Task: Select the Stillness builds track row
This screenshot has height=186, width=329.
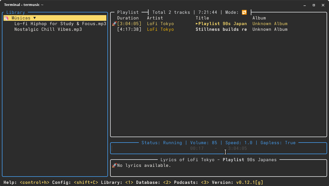Action: (x=221, y=29)
